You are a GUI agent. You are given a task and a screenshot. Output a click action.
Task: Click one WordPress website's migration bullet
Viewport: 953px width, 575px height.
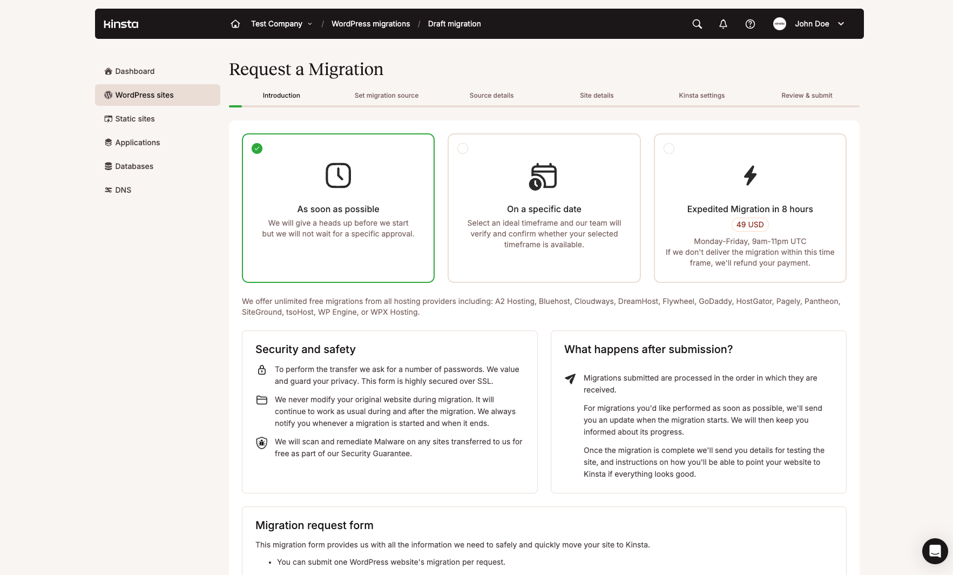click(391, 562)
